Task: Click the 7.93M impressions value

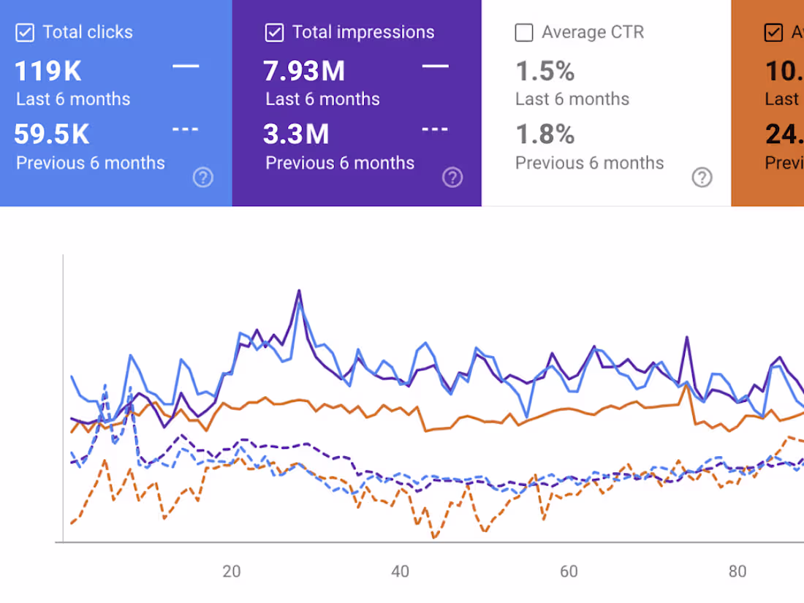Action: tap(303, 70)
